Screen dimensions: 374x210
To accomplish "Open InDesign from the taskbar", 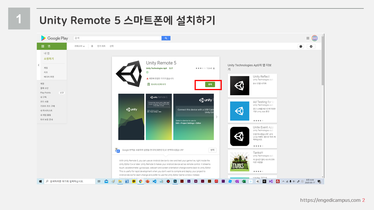I will 202,181.
